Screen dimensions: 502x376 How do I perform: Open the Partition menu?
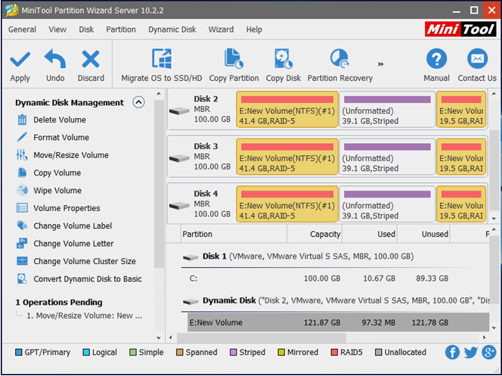click(121, 30)
